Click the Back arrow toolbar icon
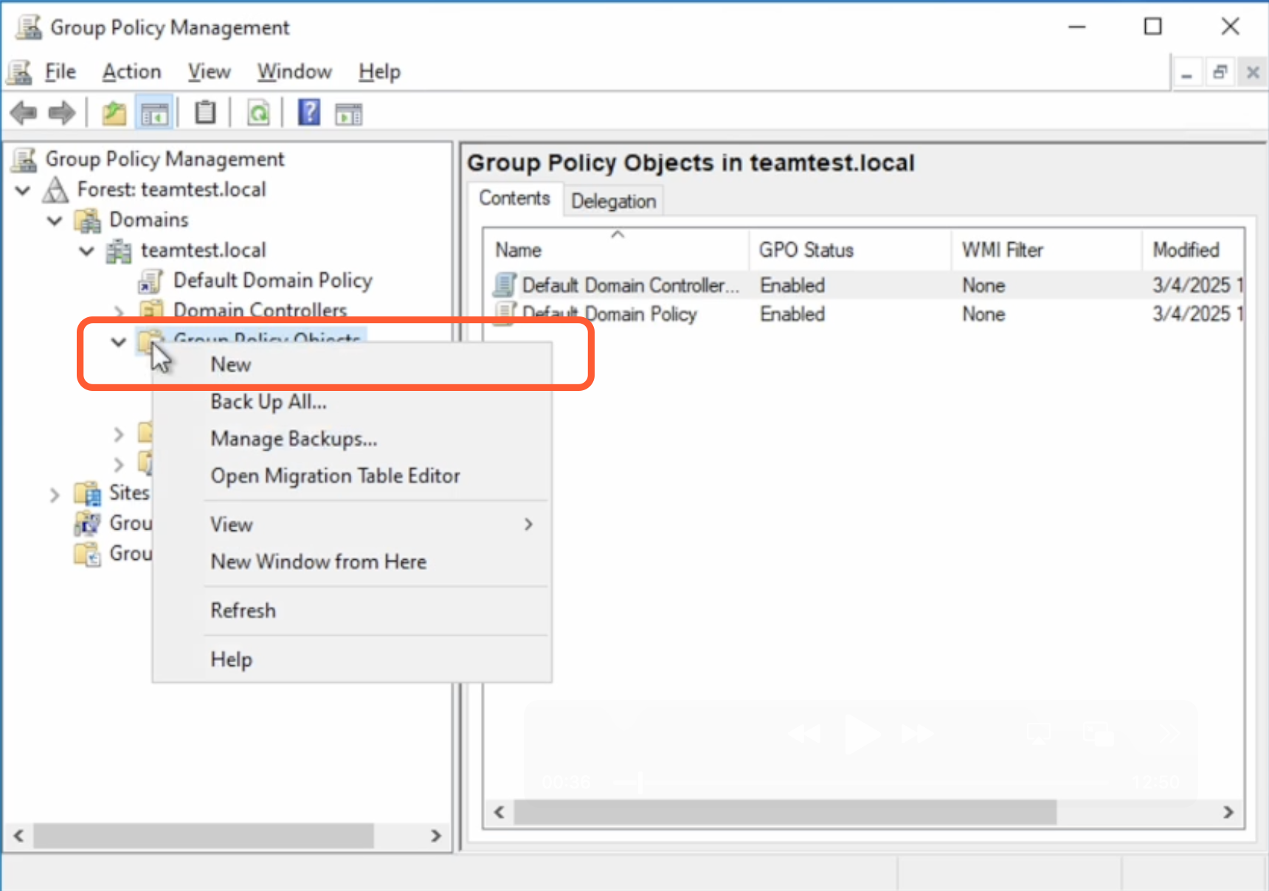Screen dimensions: 1269x891 coord(24,114)
